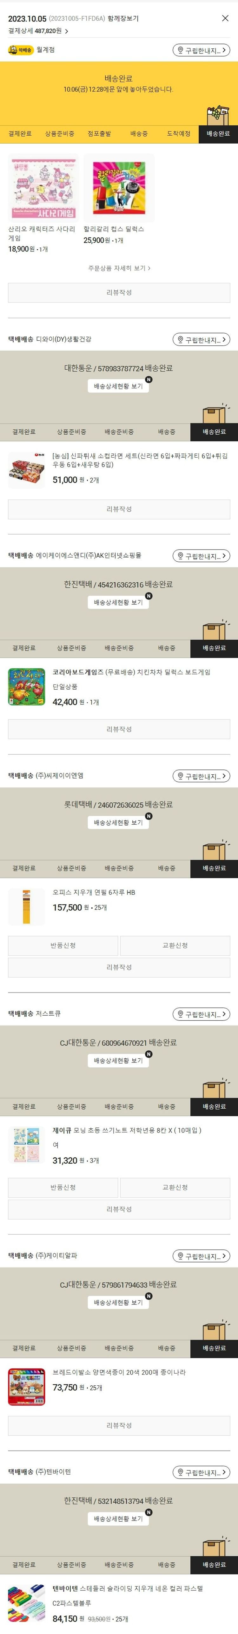View 배송상세현황 for 대한통운 578983787724
This screenshot has width=238, height=1634.
pyautogui.click(x=118, y=386)
